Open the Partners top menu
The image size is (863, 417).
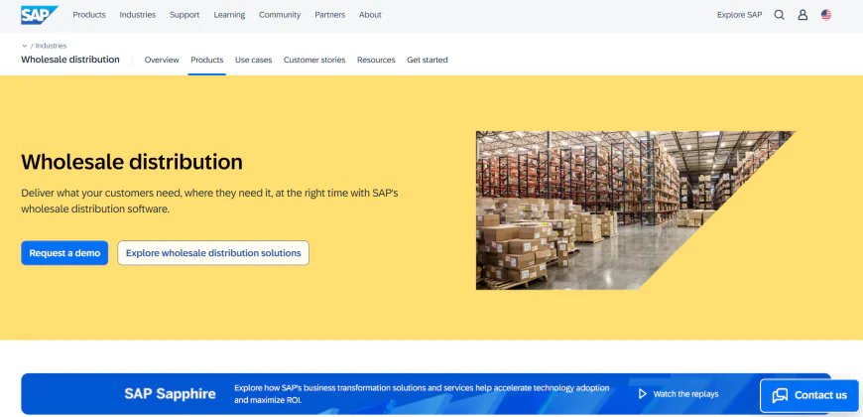[x=329, y=15]
